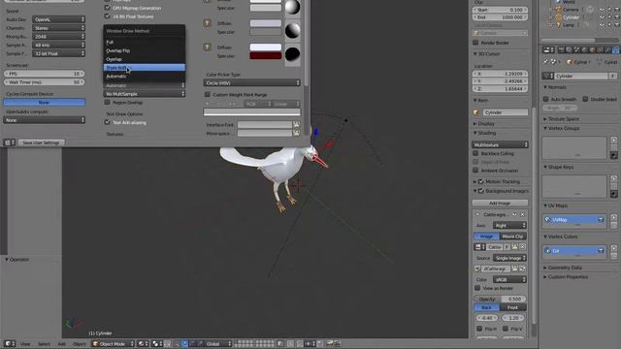Viewport: 621px width, 349px height.
Task: Open the Select menu in viewport header
Action: coord(44,344)
